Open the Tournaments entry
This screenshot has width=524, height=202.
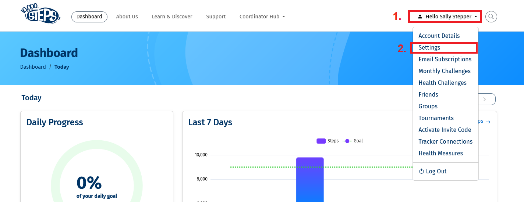click(436, 118)
